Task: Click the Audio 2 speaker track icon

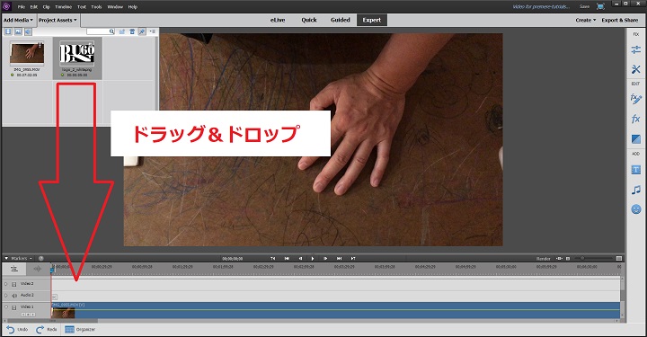Action: point(14,296)
